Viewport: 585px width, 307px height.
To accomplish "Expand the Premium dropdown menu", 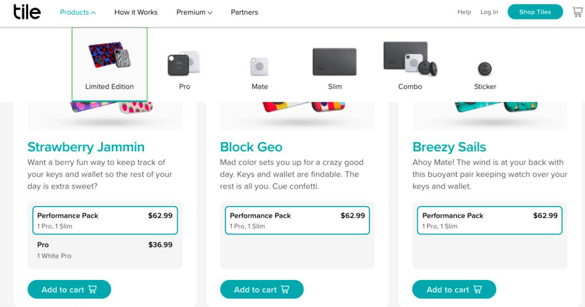I will [x=194, y=12].
